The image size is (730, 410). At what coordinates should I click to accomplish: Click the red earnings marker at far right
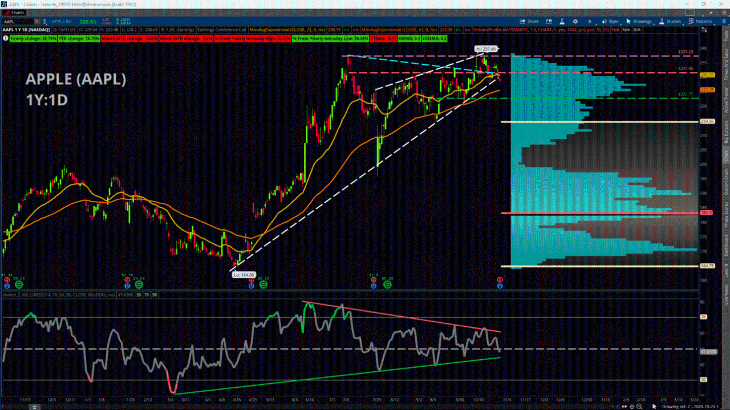click(500, 280)
